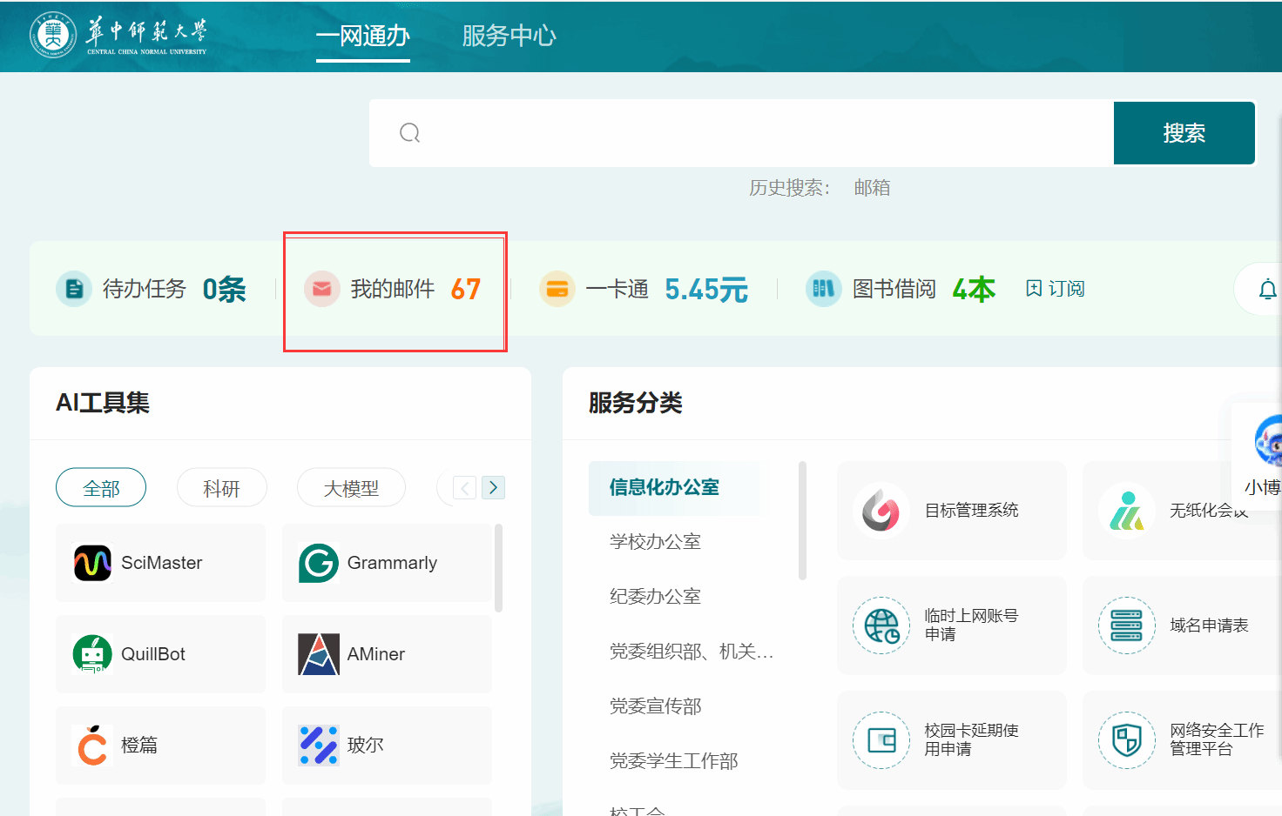Select the 科研 filter pill
The height and width of the screenshot is (816, 1282).
[221, 488]
